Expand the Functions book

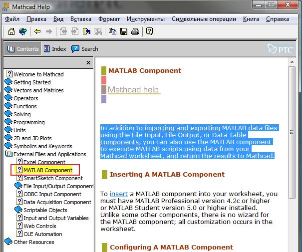(8, 106)
